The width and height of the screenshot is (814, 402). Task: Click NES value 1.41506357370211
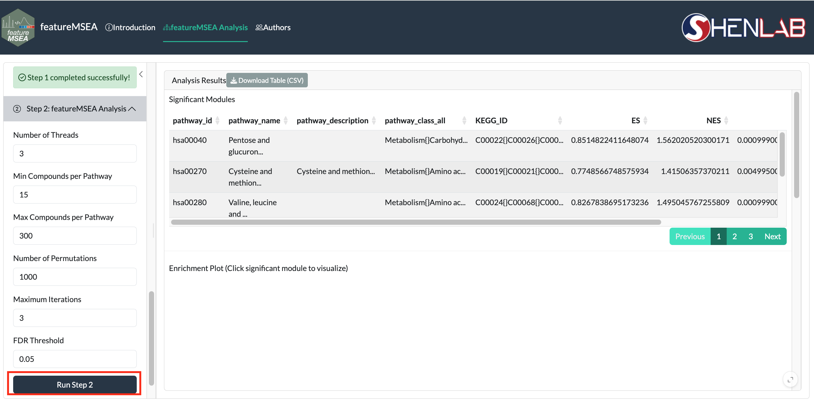[695, 171]
